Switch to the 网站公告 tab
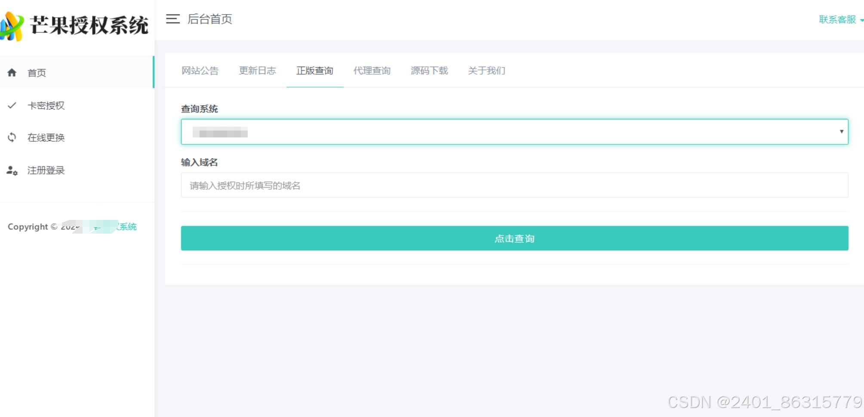 [x=200, y=70]
